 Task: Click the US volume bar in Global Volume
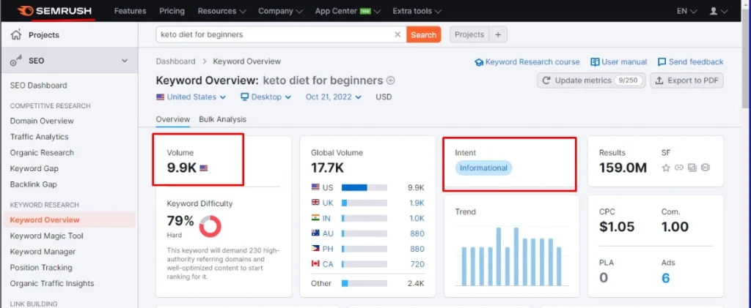coord(364,188)
